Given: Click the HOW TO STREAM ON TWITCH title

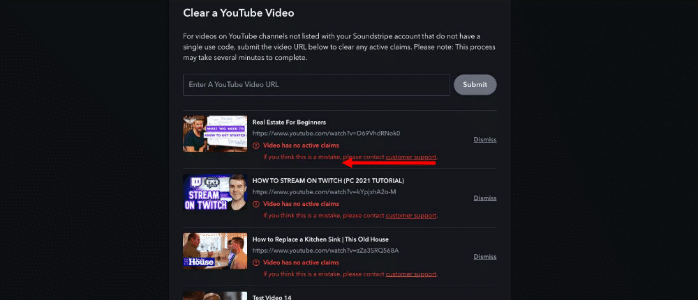Looking at the screenshot, I should tap(328, 180).
